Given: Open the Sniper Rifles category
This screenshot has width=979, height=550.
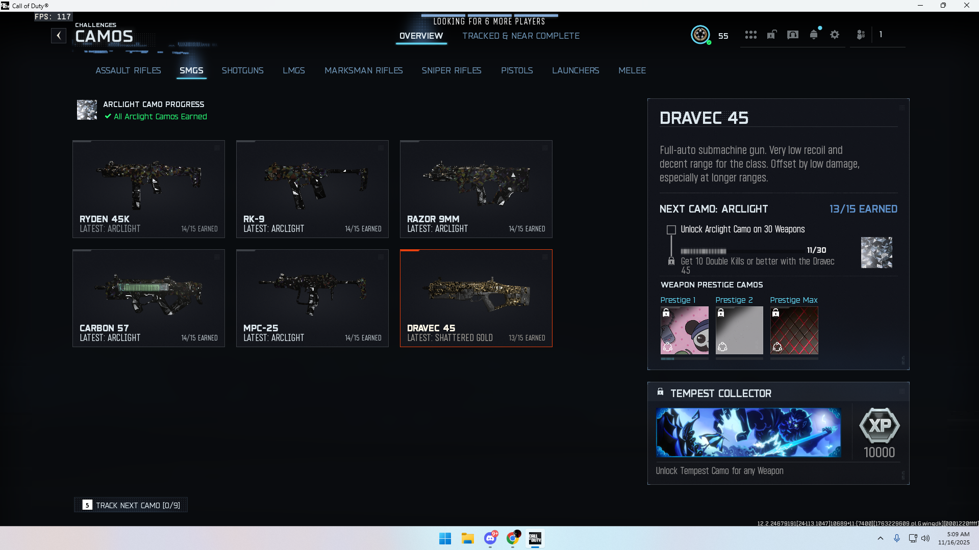Looking at the screenshot, I should click(451, 70).
